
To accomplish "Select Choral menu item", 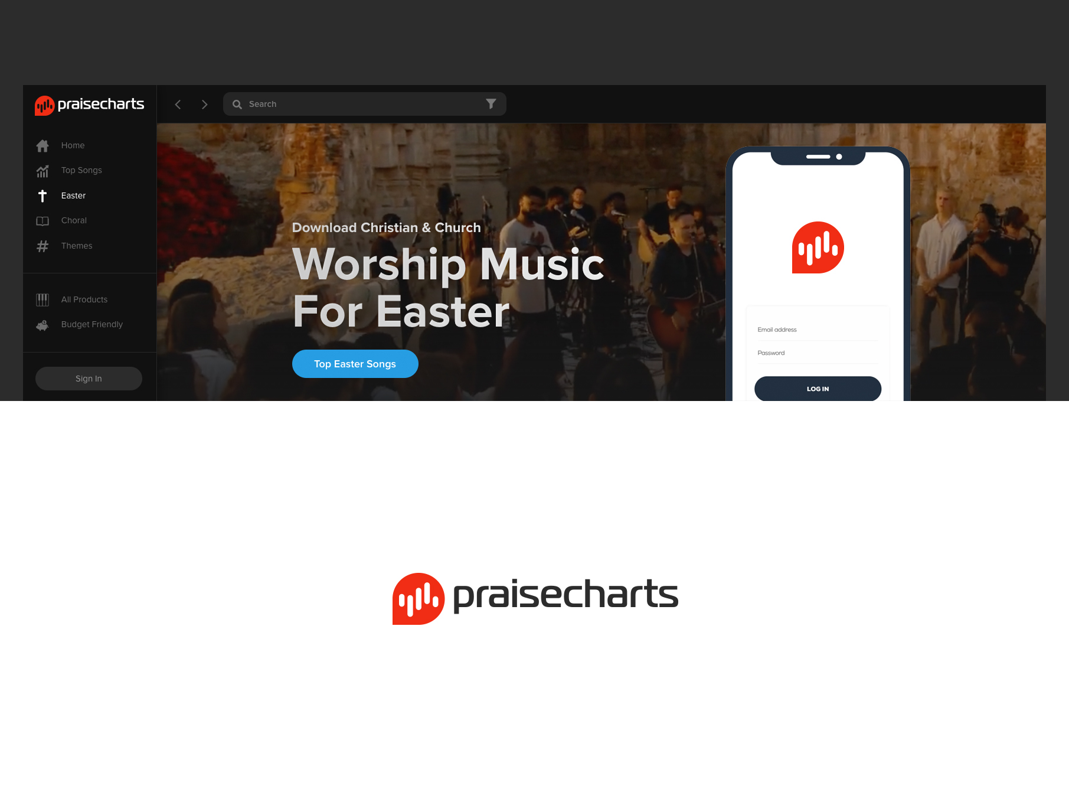I will click(74, 220).
